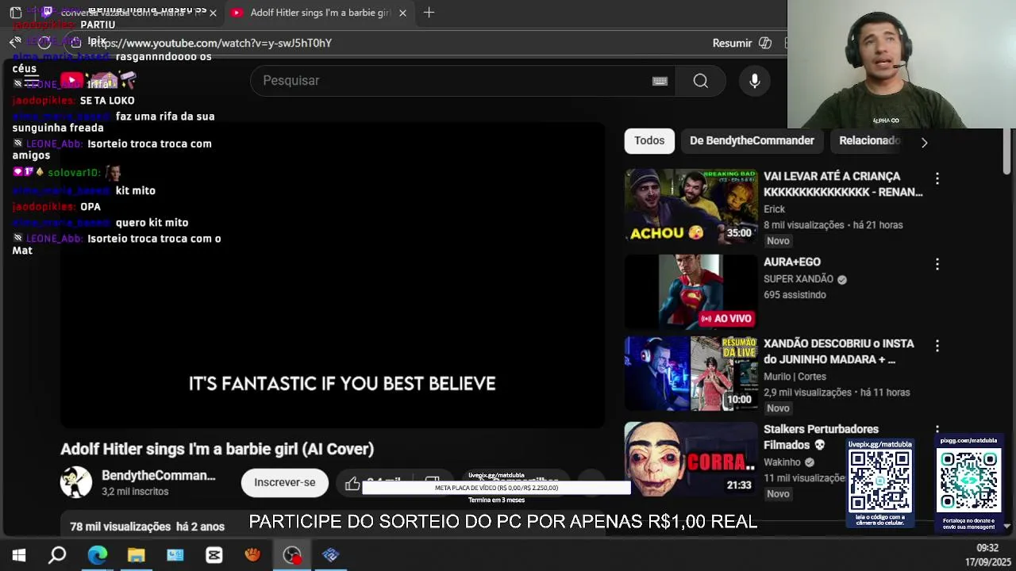Viewport: 1016px width, 571px height.
Task: Open options menu for AURA+EGO video
Action: [x=937, y=264]
